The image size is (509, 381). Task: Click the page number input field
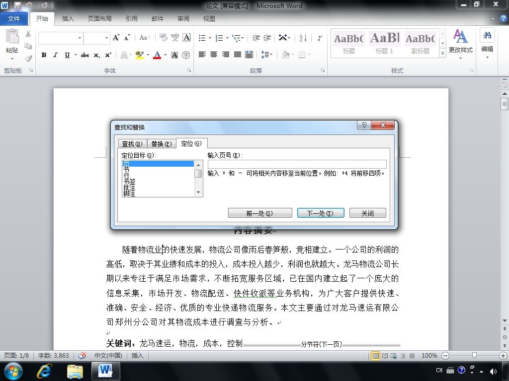tap(297, 164)
